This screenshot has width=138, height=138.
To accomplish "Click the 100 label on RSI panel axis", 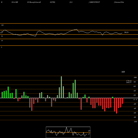I will click(x=2, y=25).
